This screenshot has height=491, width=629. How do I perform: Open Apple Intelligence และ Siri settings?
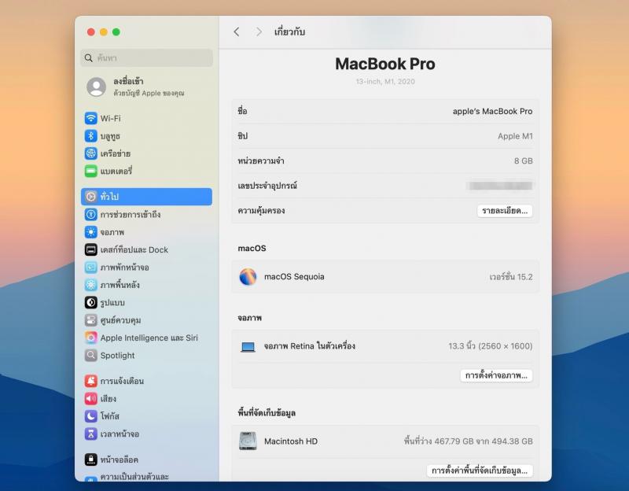point(146,338)
